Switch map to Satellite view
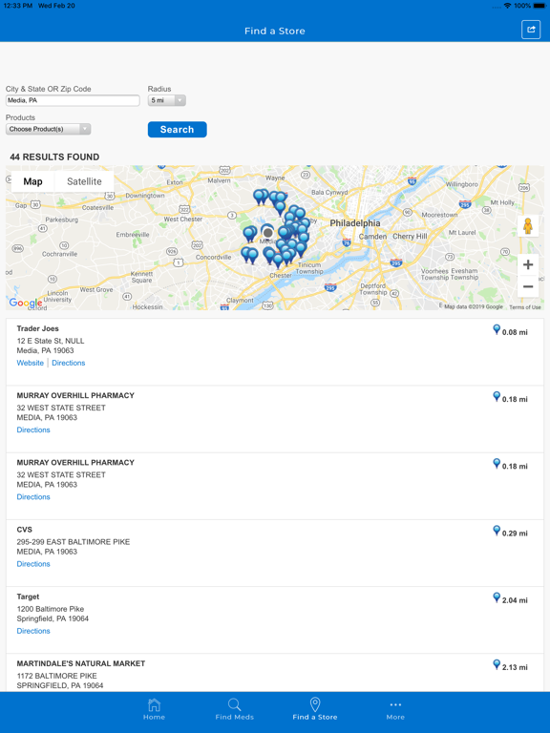 coord(84,181)
